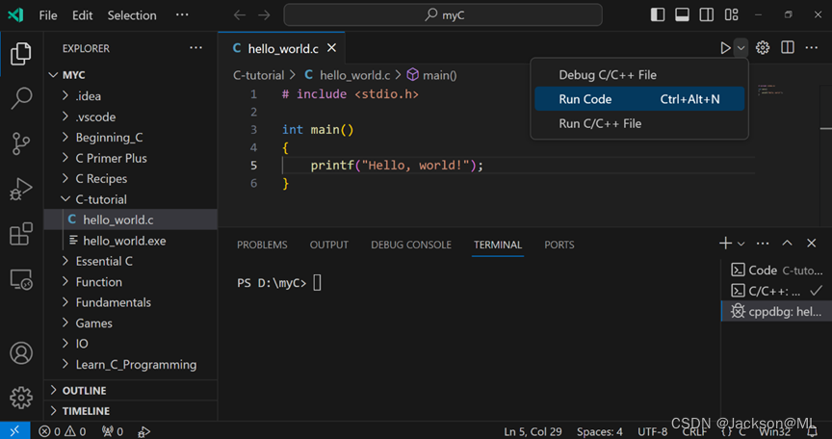Click UTF-8 encoding in status bar

653,431
